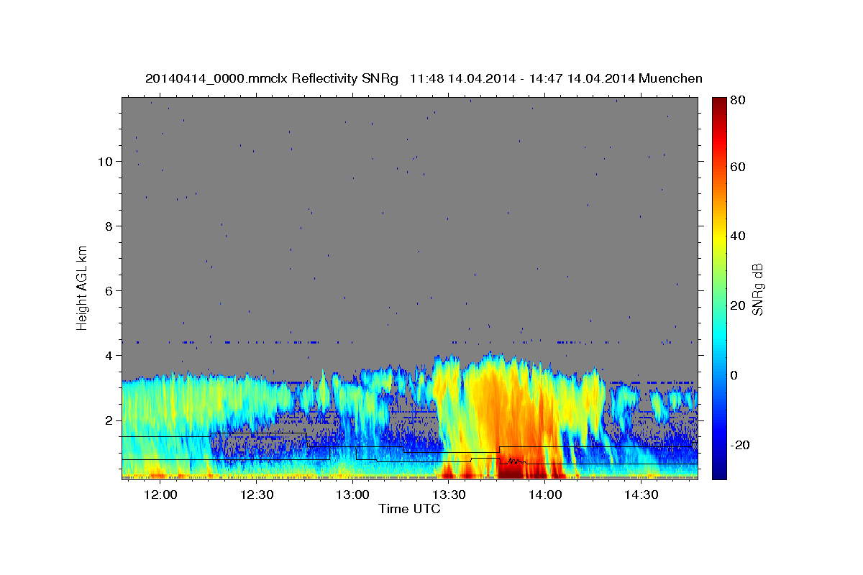Click the height tick label 8

(109, 226)
